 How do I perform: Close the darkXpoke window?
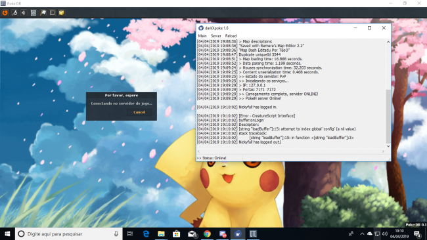point(384,28)
